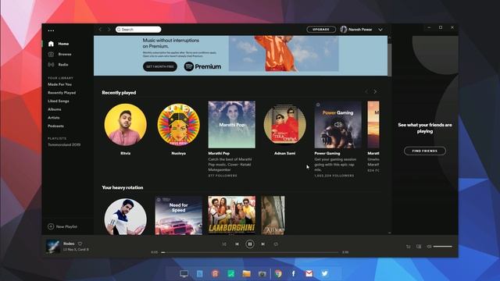Click the main content vertical scrollbar
The height and width of the screenshot is (281, 500).
389,59
